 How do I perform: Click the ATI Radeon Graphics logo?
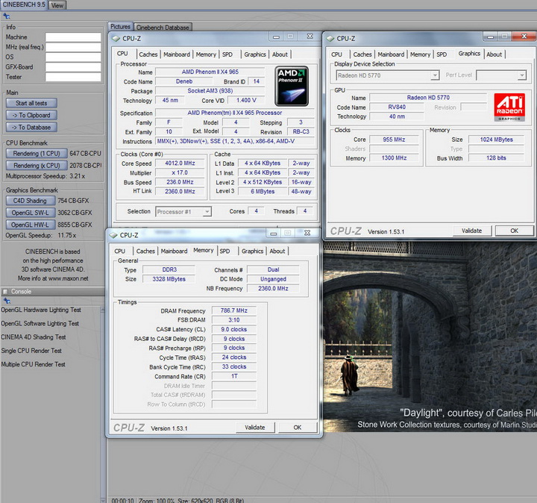[509, 107]
